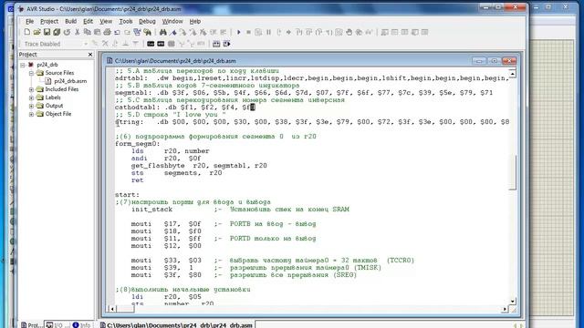The width and height of the screenshot is (584, 328).
Task: Open Find with the binoculars icon
Action: click(163, 33)
